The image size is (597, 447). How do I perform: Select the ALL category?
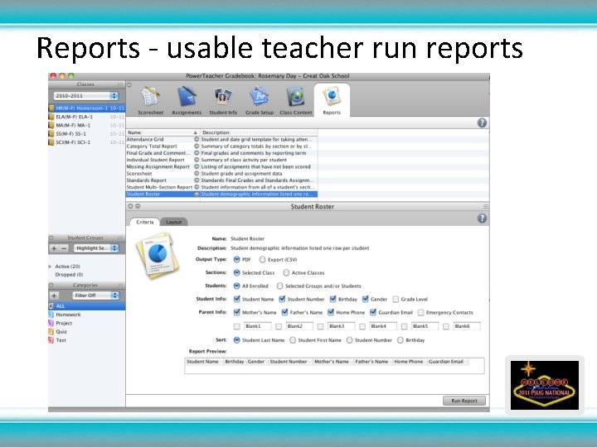click(86, 306)
